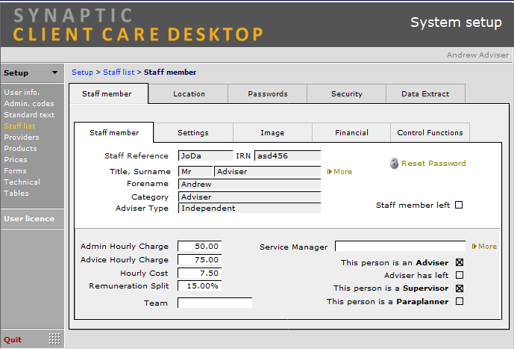Tick the Staff member left checkbox
The width and height of the screenshot is (514, 349).
point(459,205)
